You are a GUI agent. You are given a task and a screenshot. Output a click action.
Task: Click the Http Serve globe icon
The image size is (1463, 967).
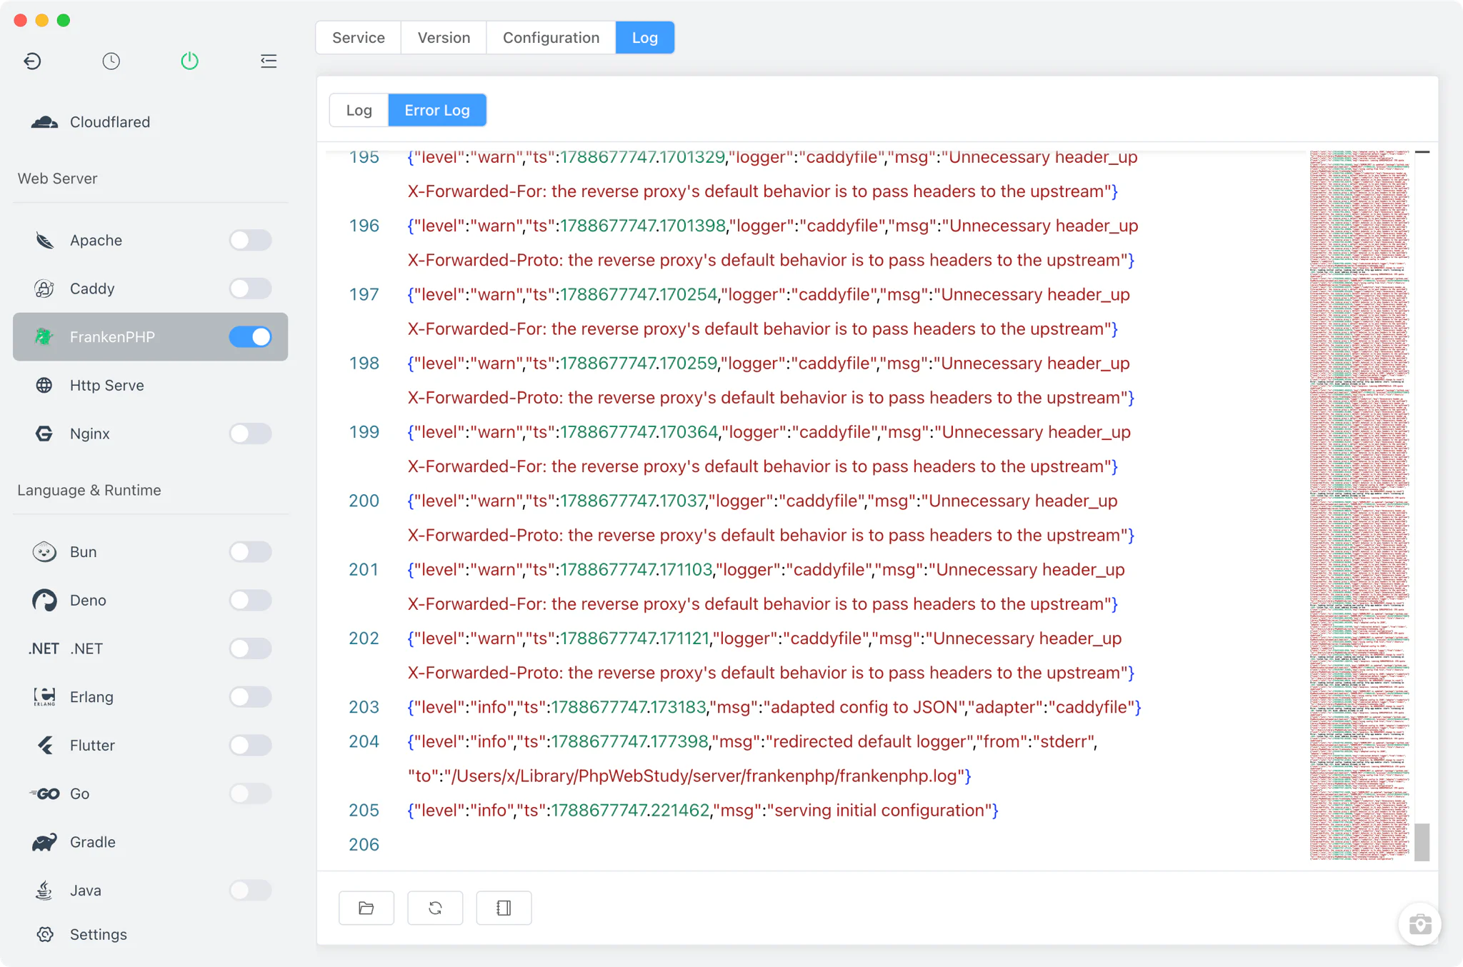pos(44,386)
